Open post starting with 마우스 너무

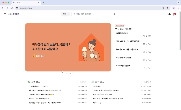pyautogui.click(x=123, y=65)
